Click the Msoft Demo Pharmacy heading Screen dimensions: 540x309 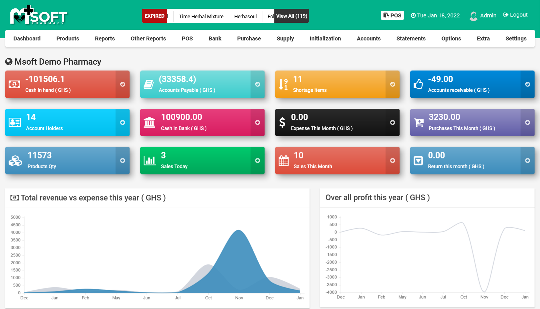(x=58, y=62)
